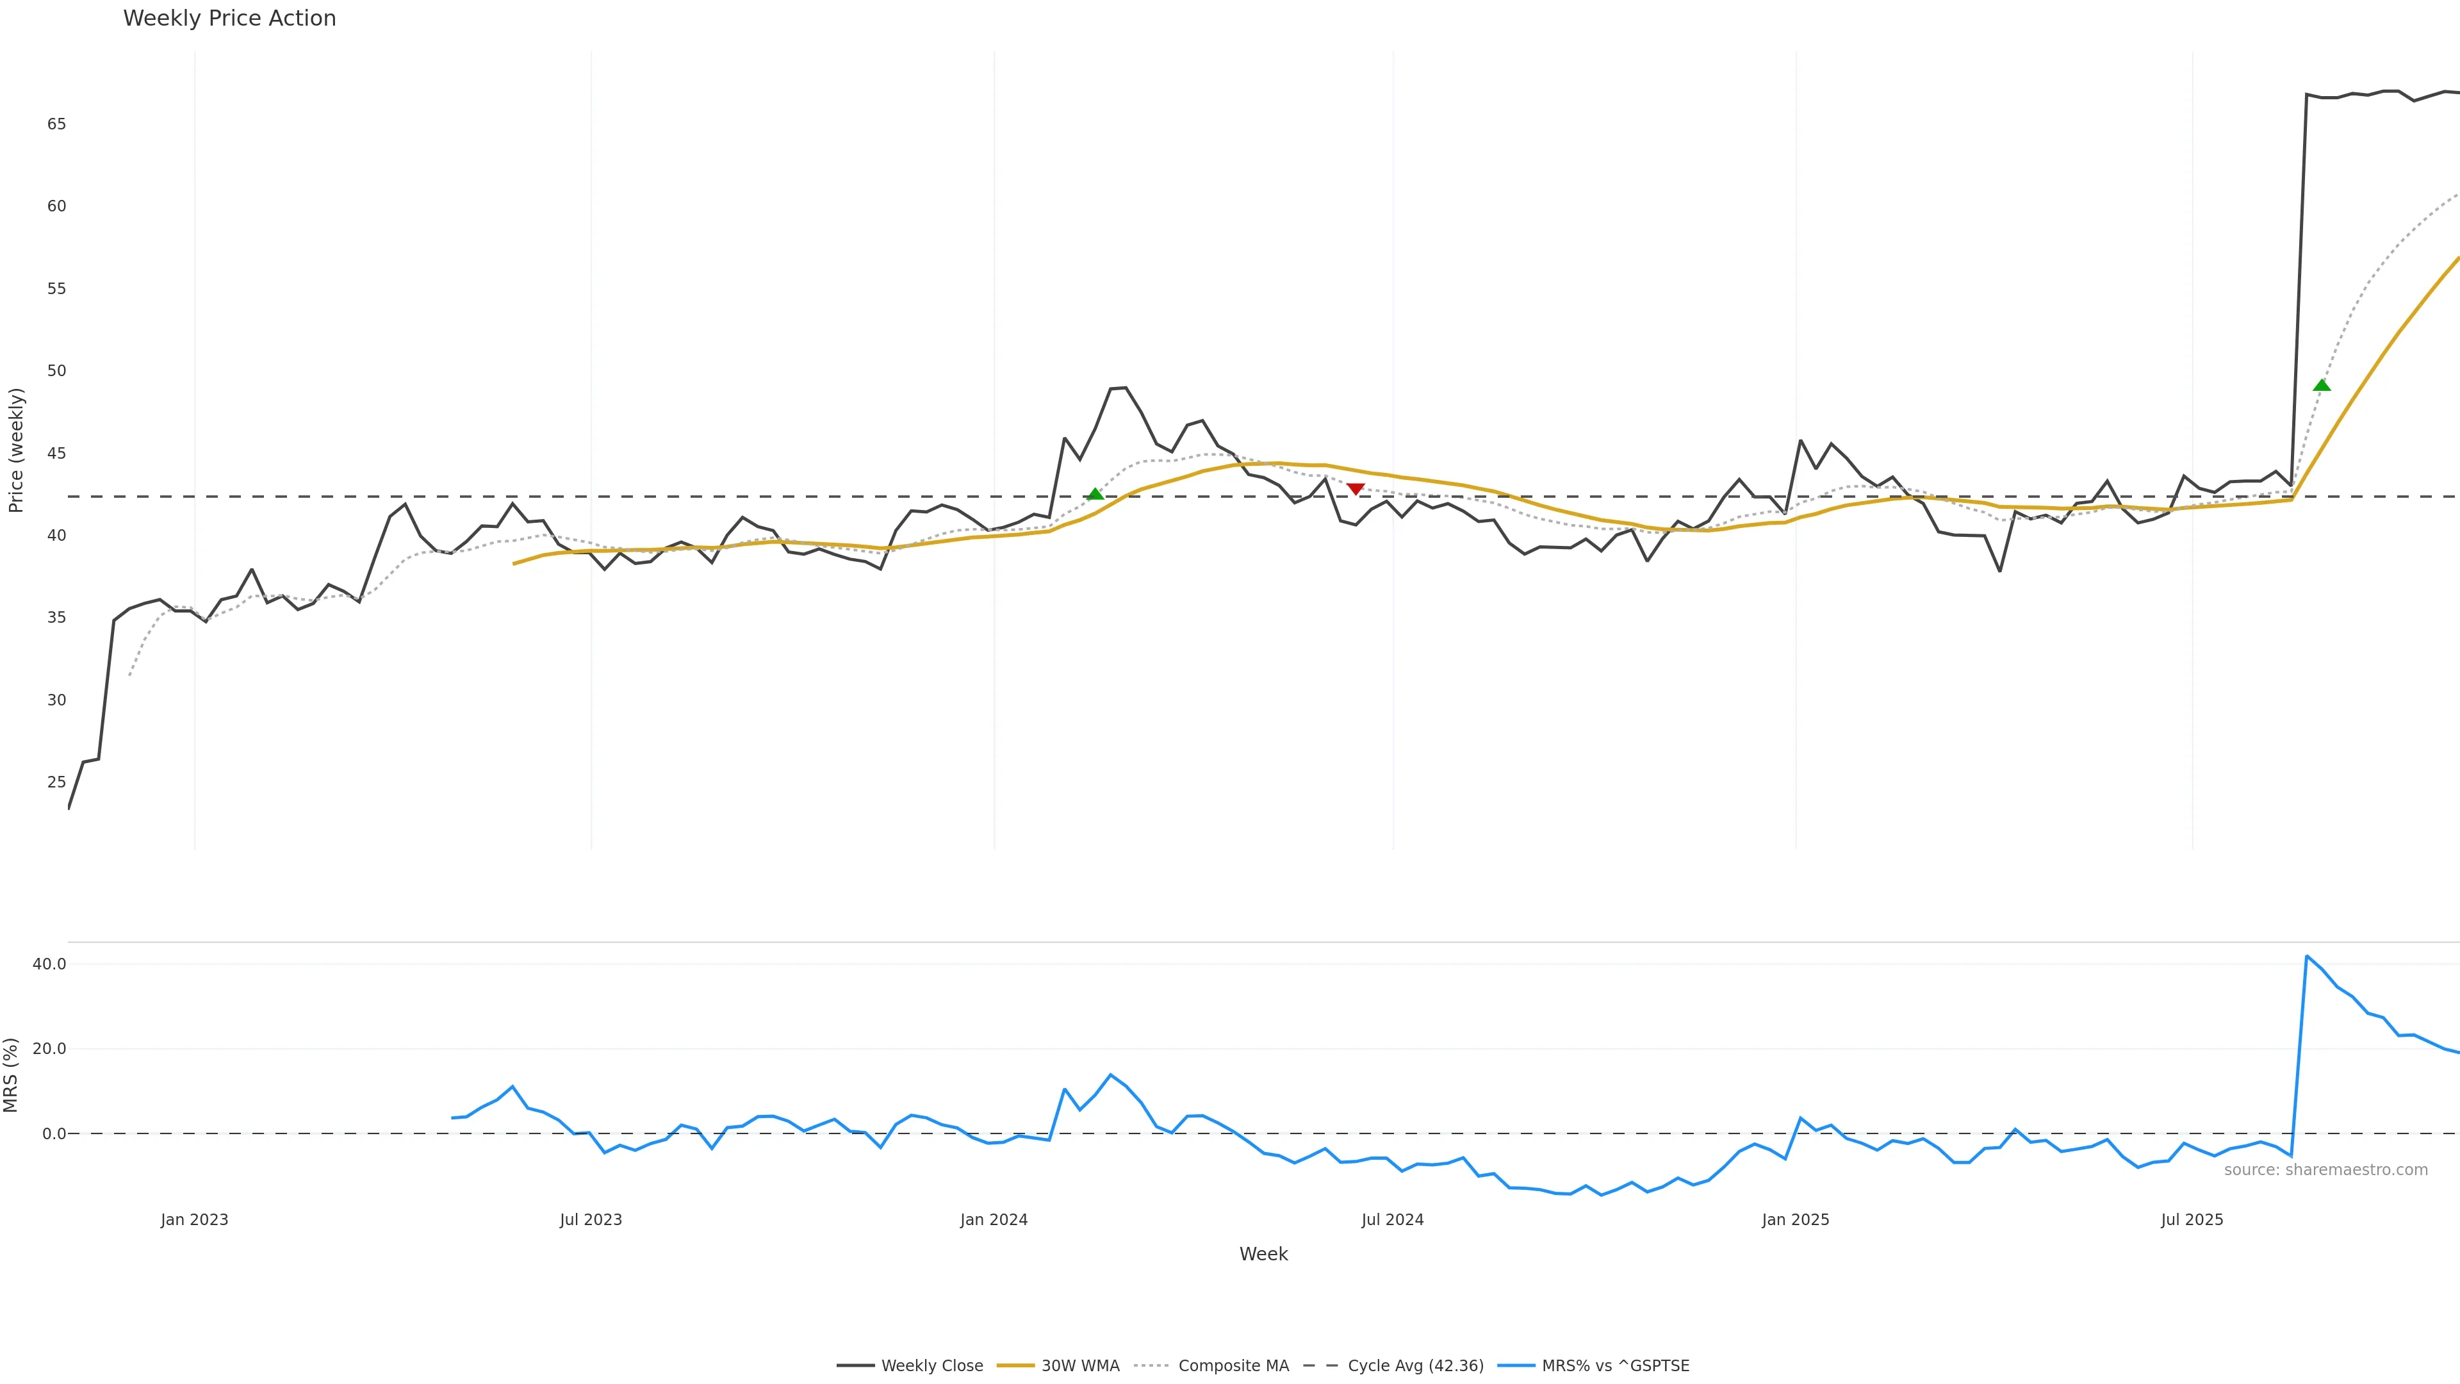Click the Composite MA dotted legend swatch
The image size is (2460, 1384).
coord(1152,1366)
